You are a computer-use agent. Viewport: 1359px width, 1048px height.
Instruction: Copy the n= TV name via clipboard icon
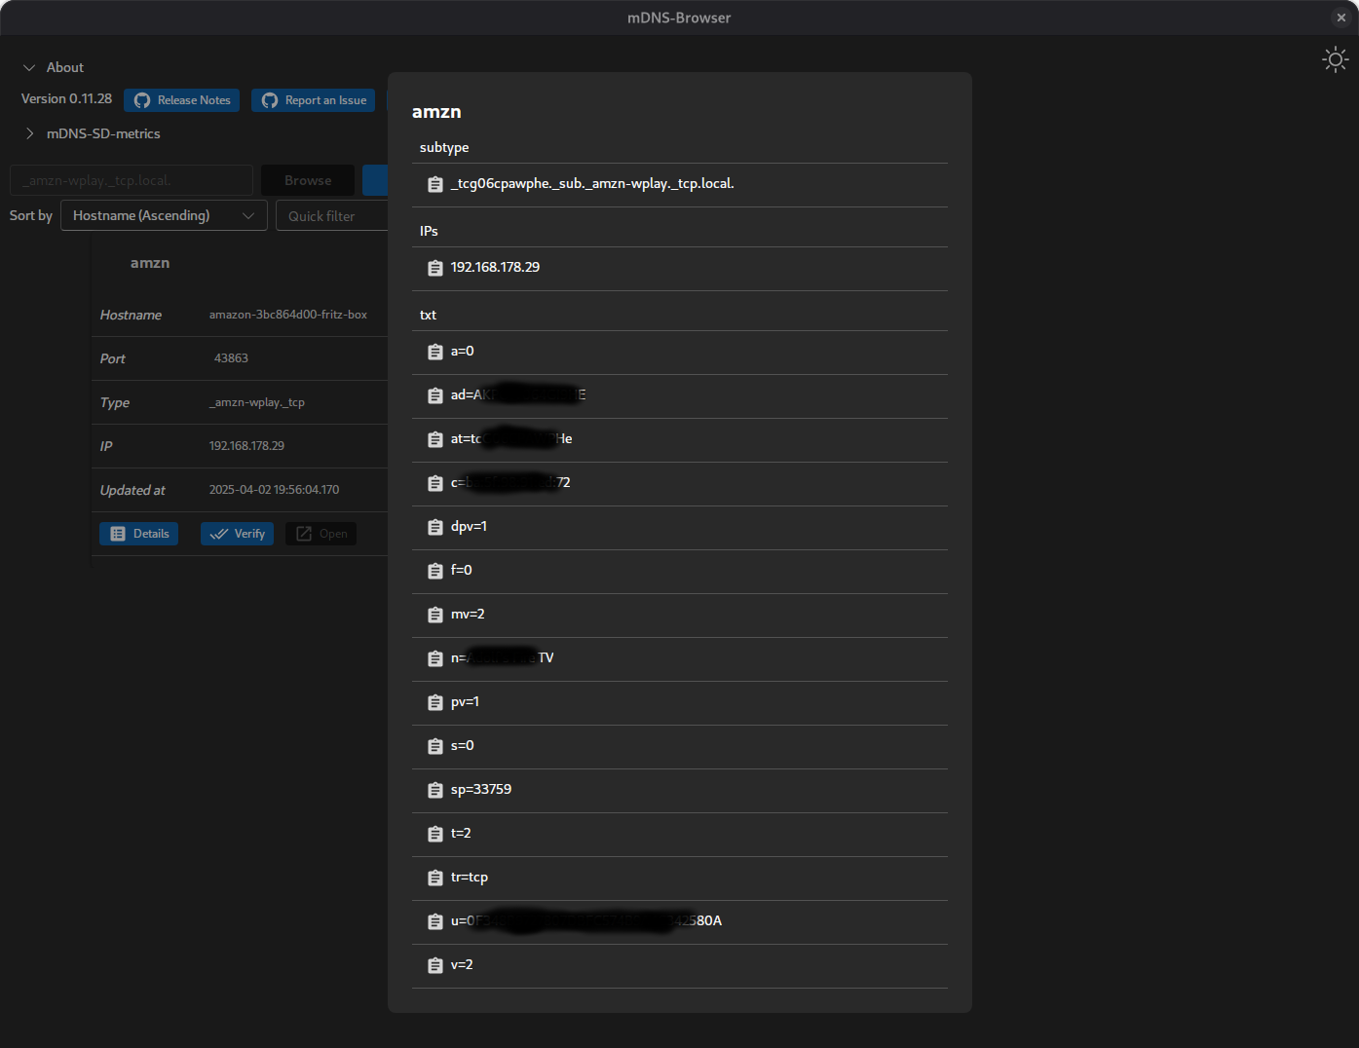point(435,658)
